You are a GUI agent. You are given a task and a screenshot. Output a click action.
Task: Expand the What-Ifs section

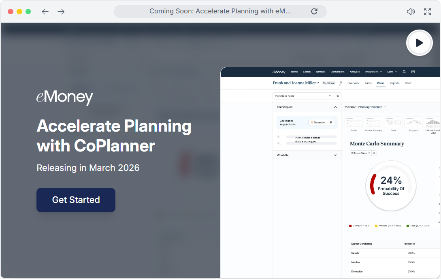coord(335,155)
